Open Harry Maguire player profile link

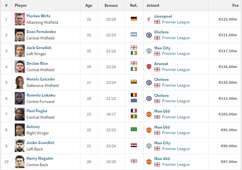(40, 158)
